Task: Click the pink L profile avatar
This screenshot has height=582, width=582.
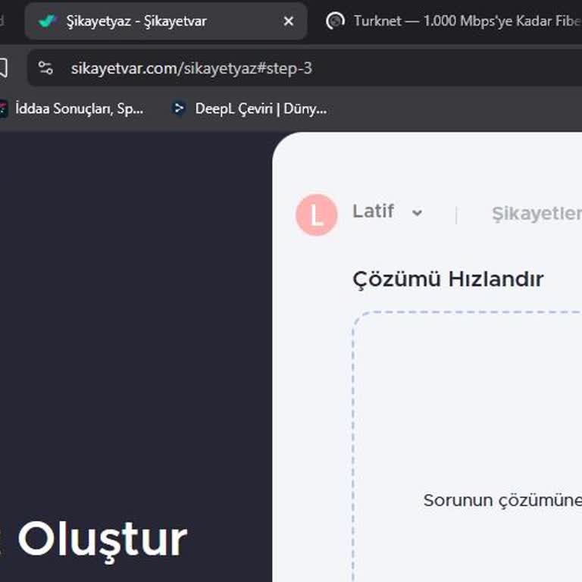Action: (x=317, y=214)
